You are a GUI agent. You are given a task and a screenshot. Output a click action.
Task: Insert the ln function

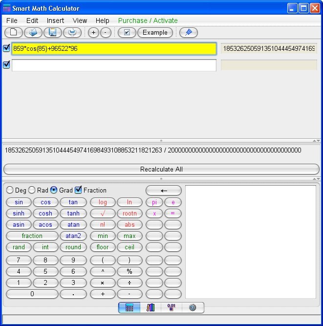[129, 202]
